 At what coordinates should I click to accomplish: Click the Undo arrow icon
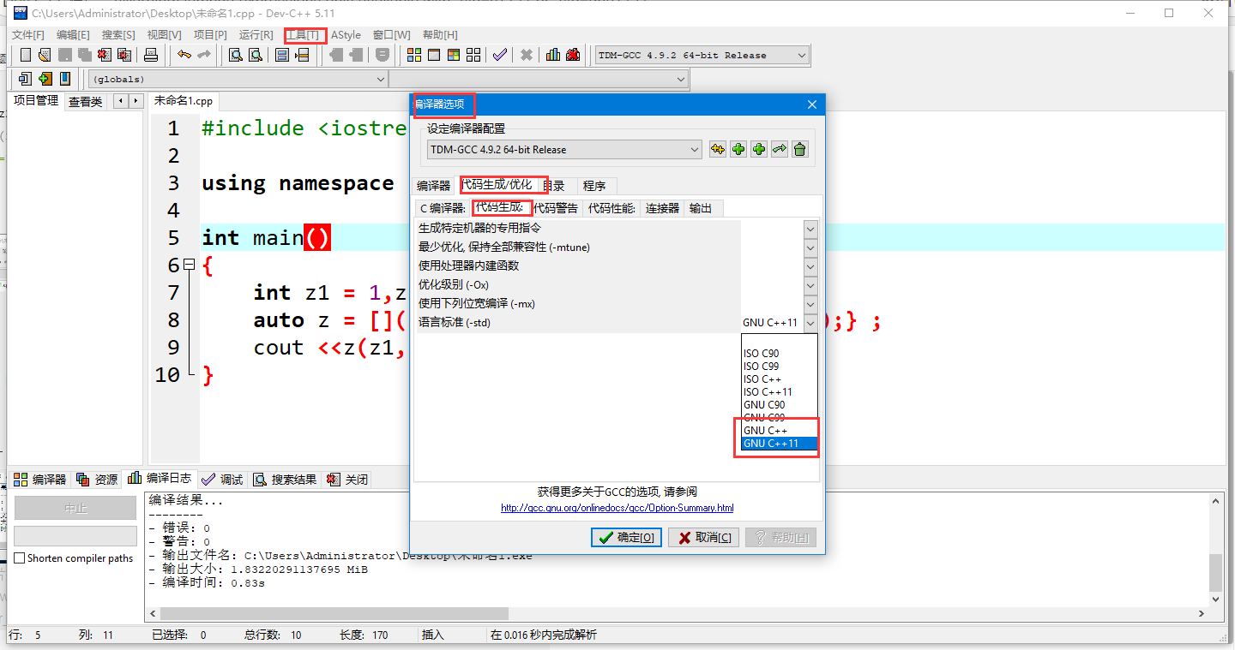pos(184,55)
